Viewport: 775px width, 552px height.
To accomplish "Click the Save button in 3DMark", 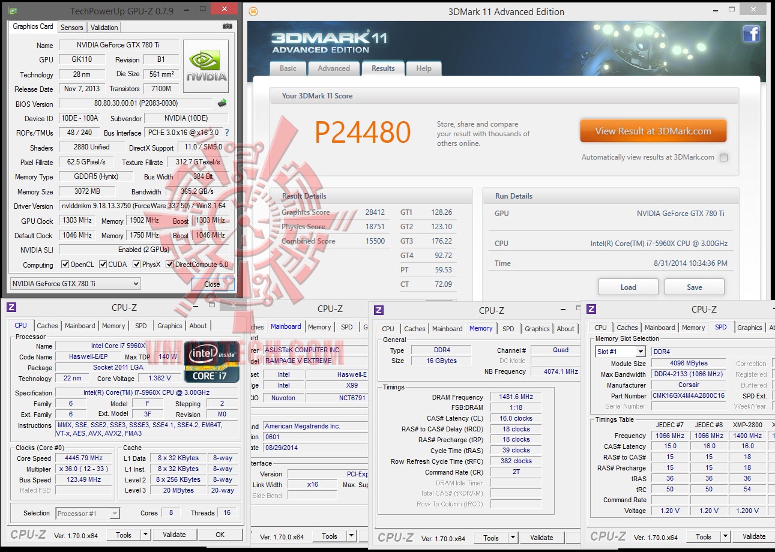I will [x=695, y=287].
